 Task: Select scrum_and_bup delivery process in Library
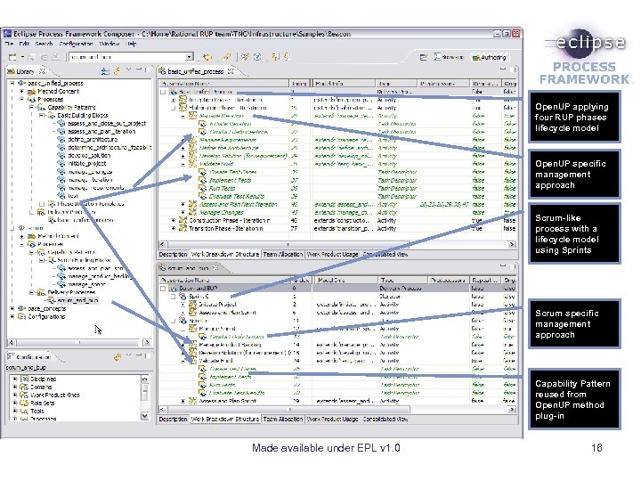[77, 300]
